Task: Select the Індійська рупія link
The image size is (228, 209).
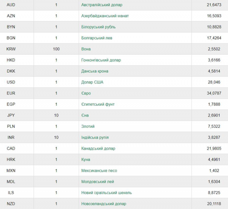Action: click(x=95, y=137)
